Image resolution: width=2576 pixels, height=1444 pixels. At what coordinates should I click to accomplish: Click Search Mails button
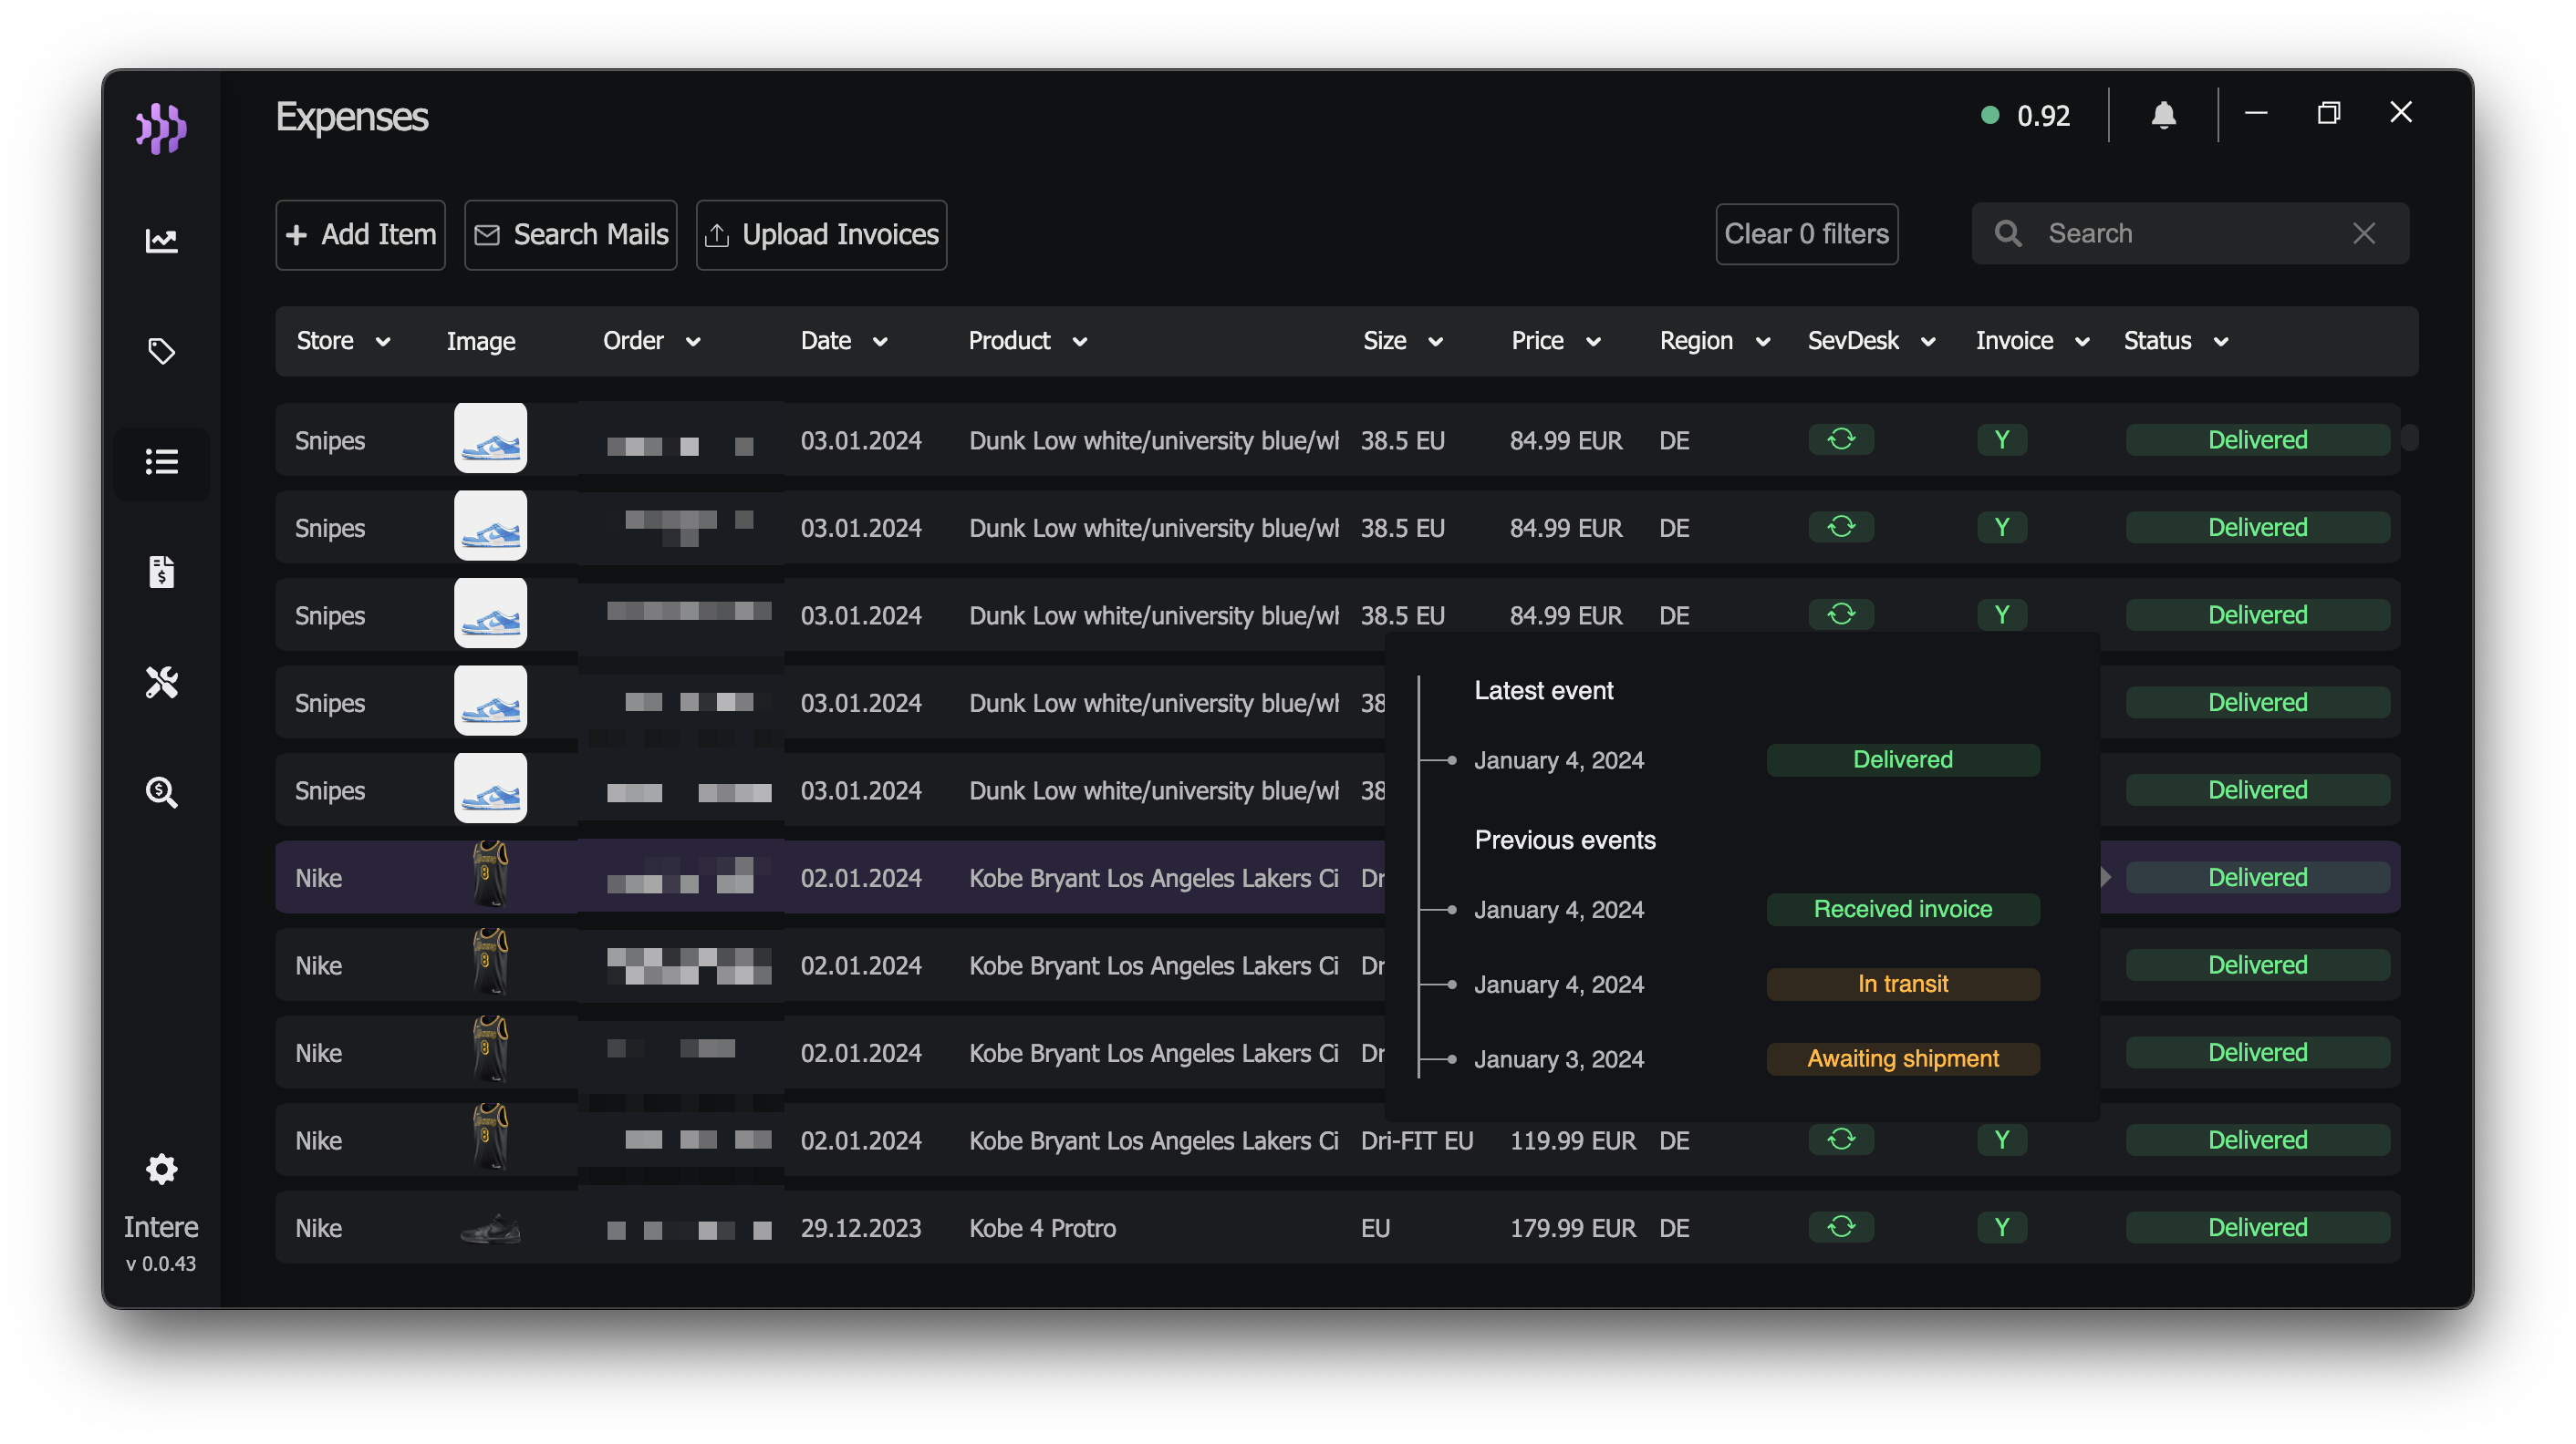point(570,235)
